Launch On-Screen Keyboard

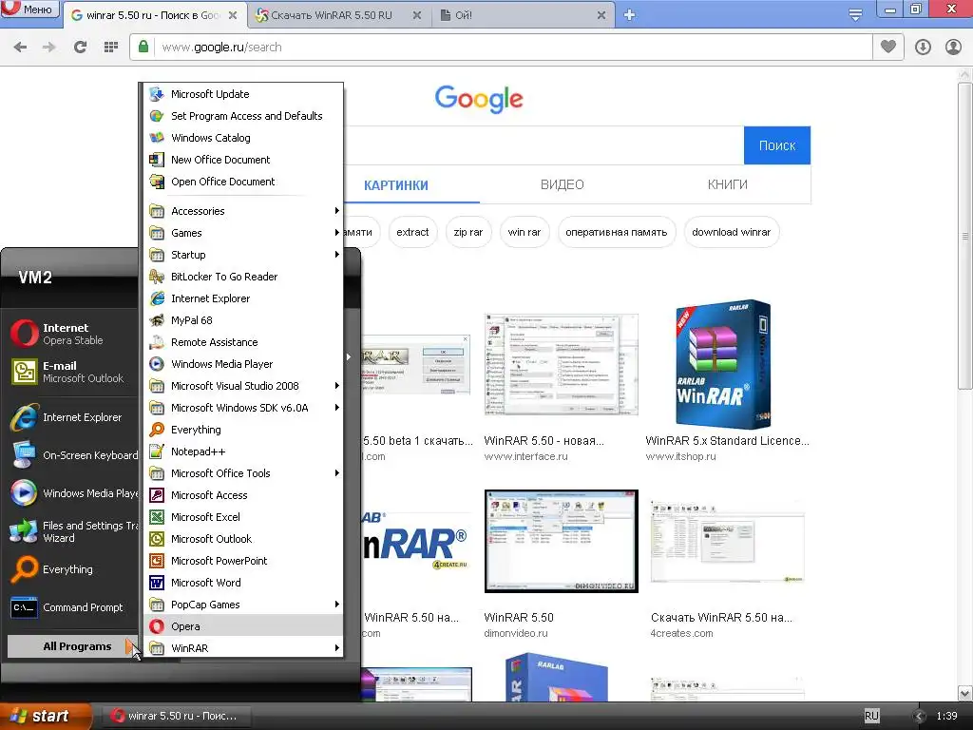72,455
